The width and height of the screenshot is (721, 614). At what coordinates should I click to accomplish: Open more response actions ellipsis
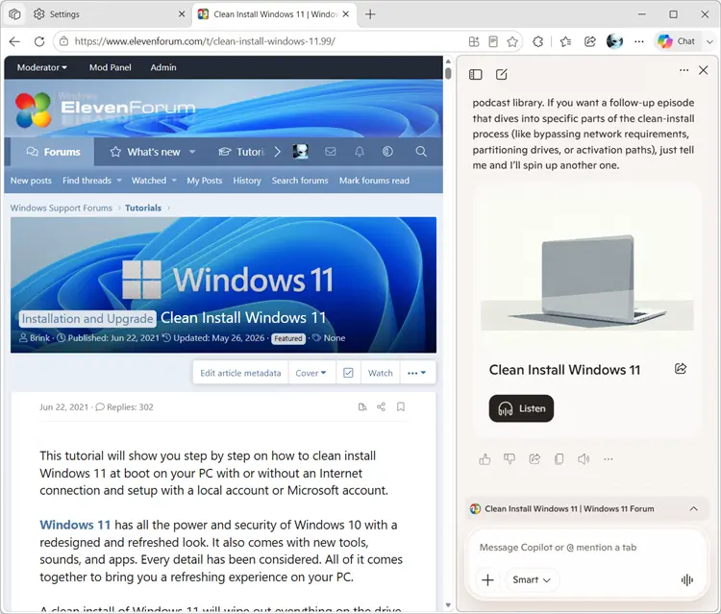609,459
